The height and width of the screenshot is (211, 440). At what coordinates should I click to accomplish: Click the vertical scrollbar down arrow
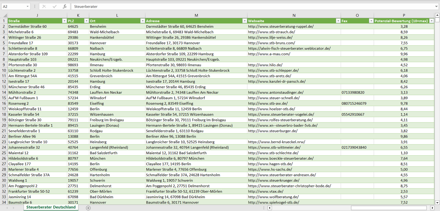pos(437,202)
